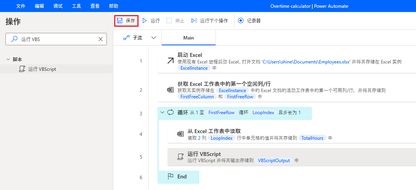Click the End flag icon in step 6
Viewport: 416px width, 190px height.
pos(170,176)
